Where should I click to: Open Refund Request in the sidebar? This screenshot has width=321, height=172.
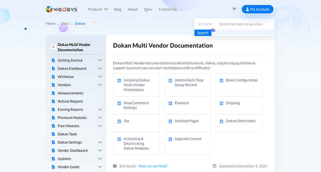click(70, 101)
